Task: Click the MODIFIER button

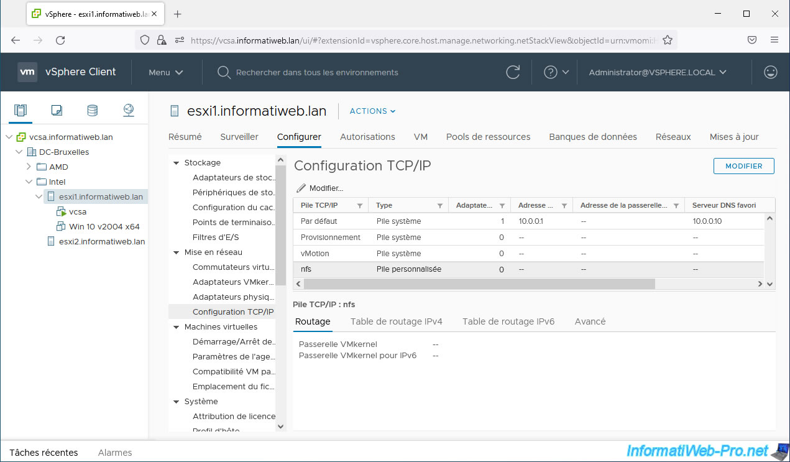Action: tap(743, 166)
